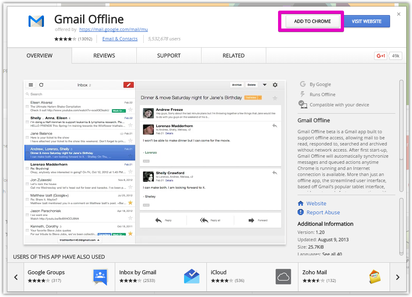The image size is (412, 297).
Task: Open the hamburger menu in the Gmail preview
Action: coord(31,85)
